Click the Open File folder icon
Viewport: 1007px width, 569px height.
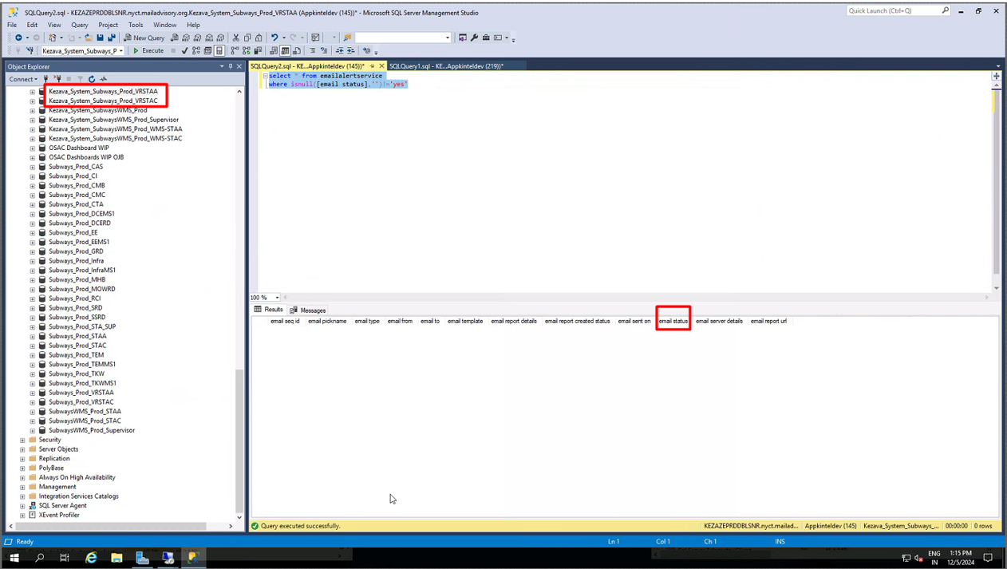(88, 38)
